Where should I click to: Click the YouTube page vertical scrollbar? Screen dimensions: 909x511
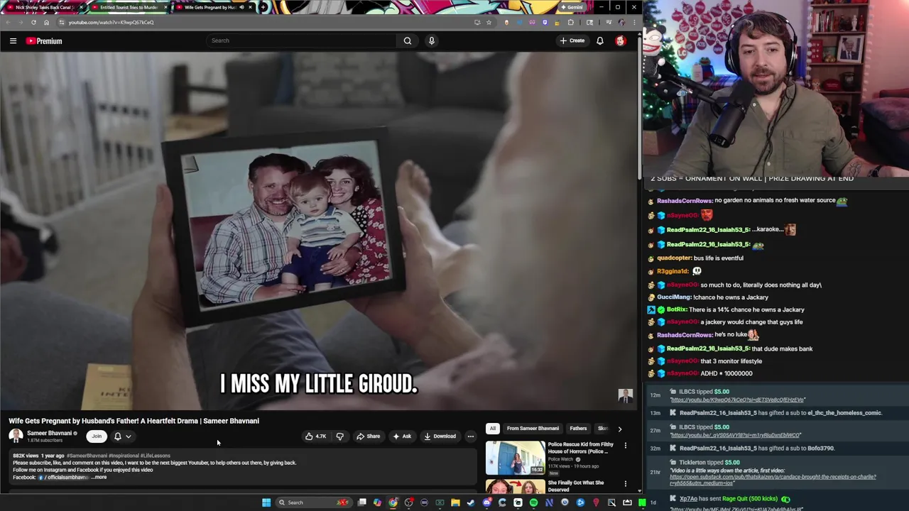click(640, 106)
